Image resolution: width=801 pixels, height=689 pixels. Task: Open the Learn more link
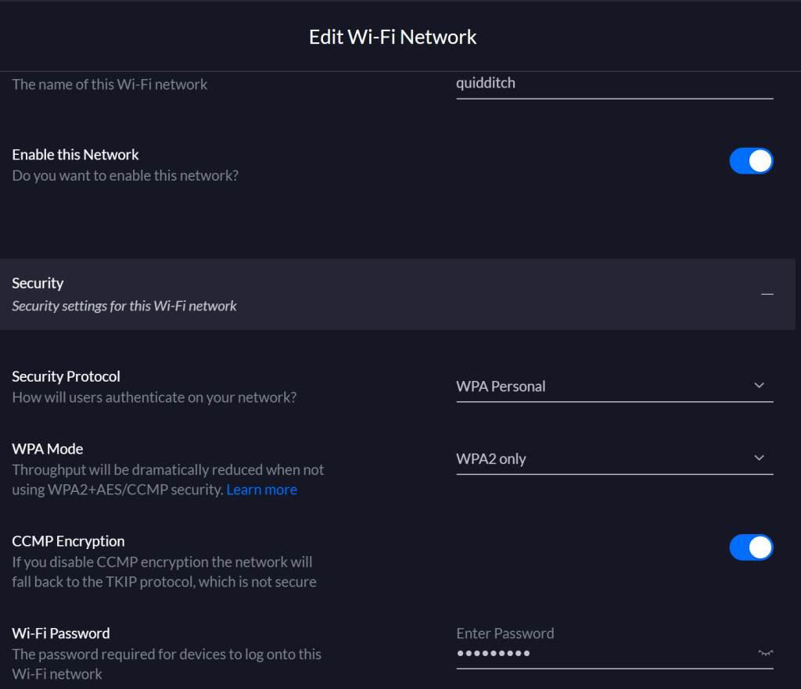261,490
